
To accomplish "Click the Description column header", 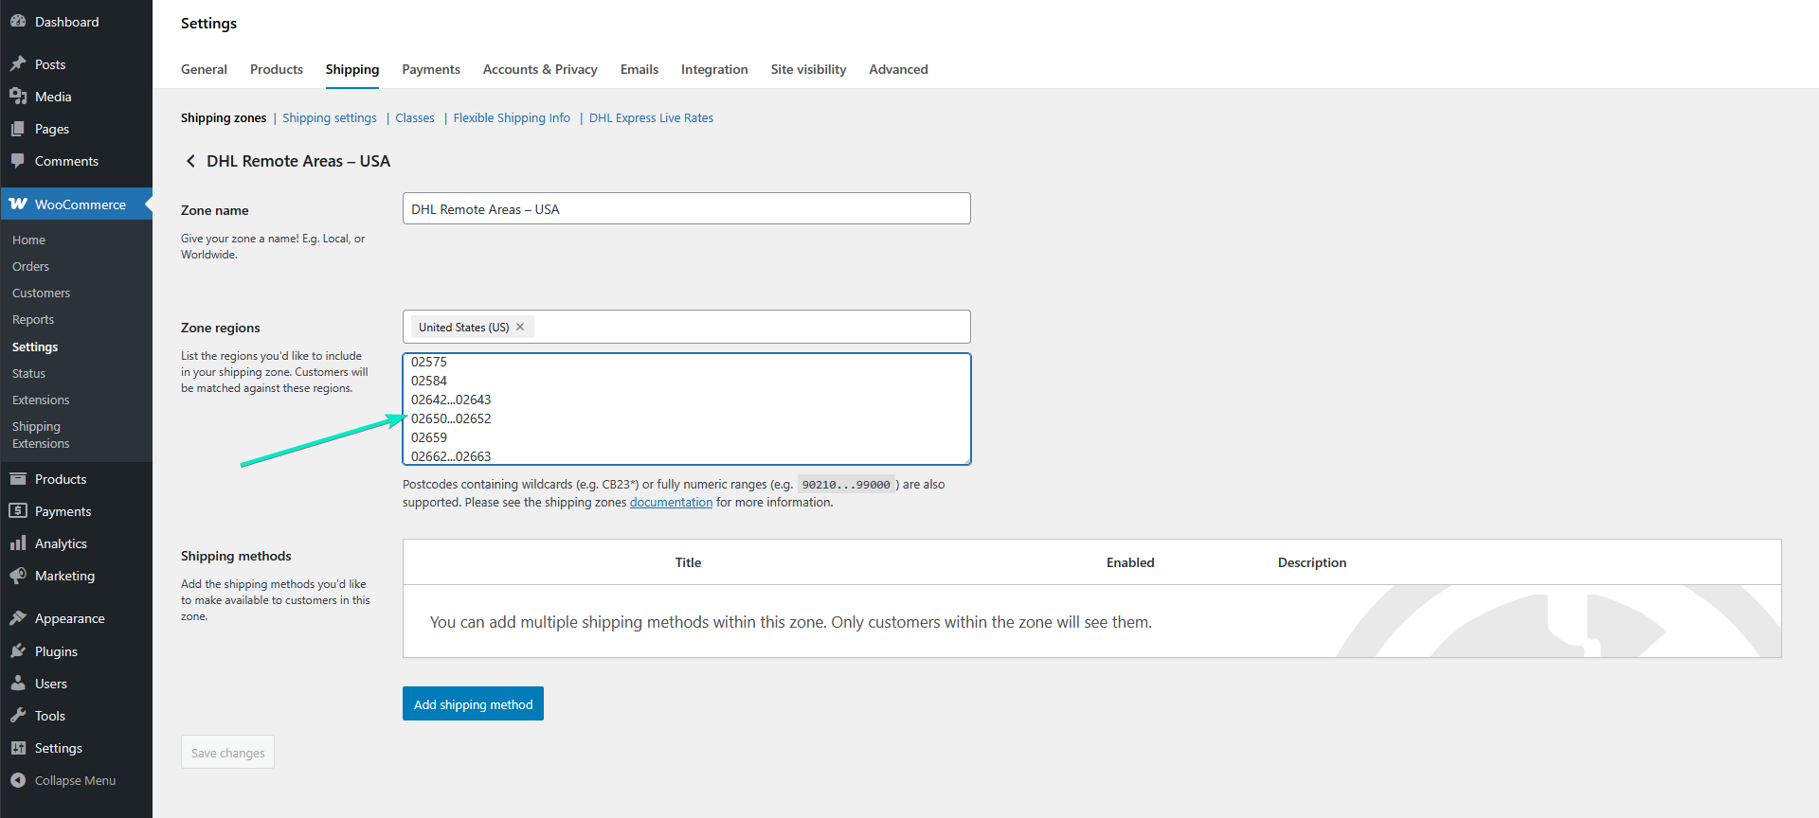I will coord(1312,562).
